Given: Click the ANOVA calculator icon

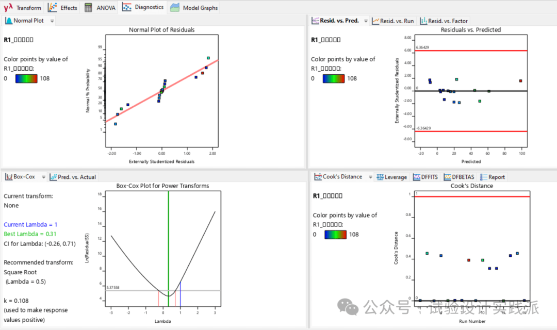Looking at the screenshot, I should (x=89, y=8).
